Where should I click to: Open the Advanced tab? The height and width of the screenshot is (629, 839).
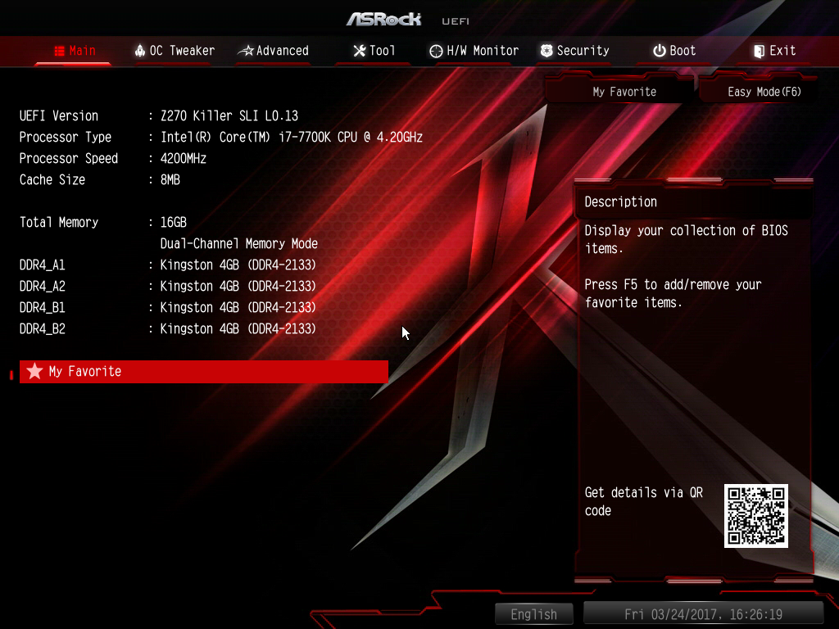click(x=283, y=51)
